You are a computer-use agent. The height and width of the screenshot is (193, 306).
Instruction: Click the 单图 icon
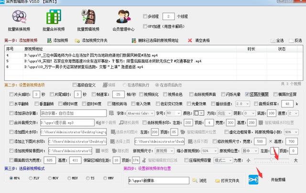[98, 150]
